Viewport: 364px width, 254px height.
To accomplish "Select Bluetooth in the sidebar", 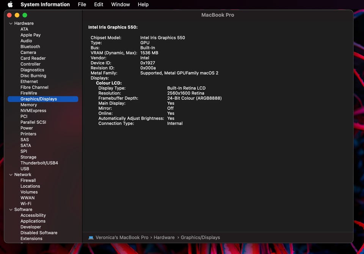I will [30, 47].
